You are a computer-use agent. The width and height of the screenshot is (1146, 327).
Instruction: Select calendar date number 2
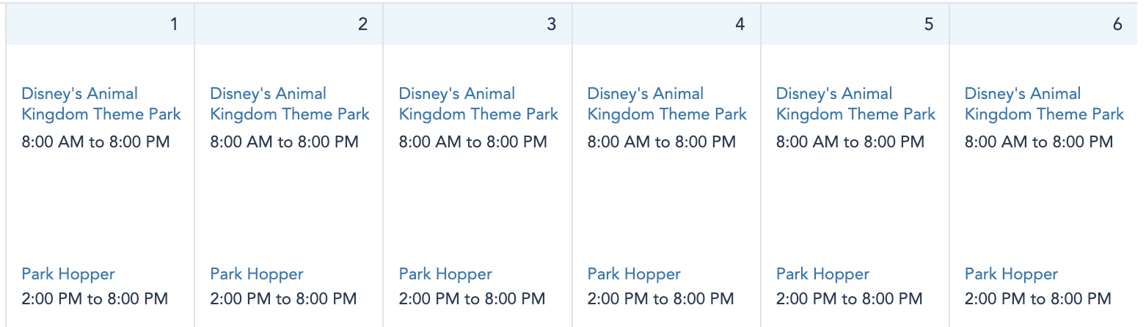click(x=362, y=24)
